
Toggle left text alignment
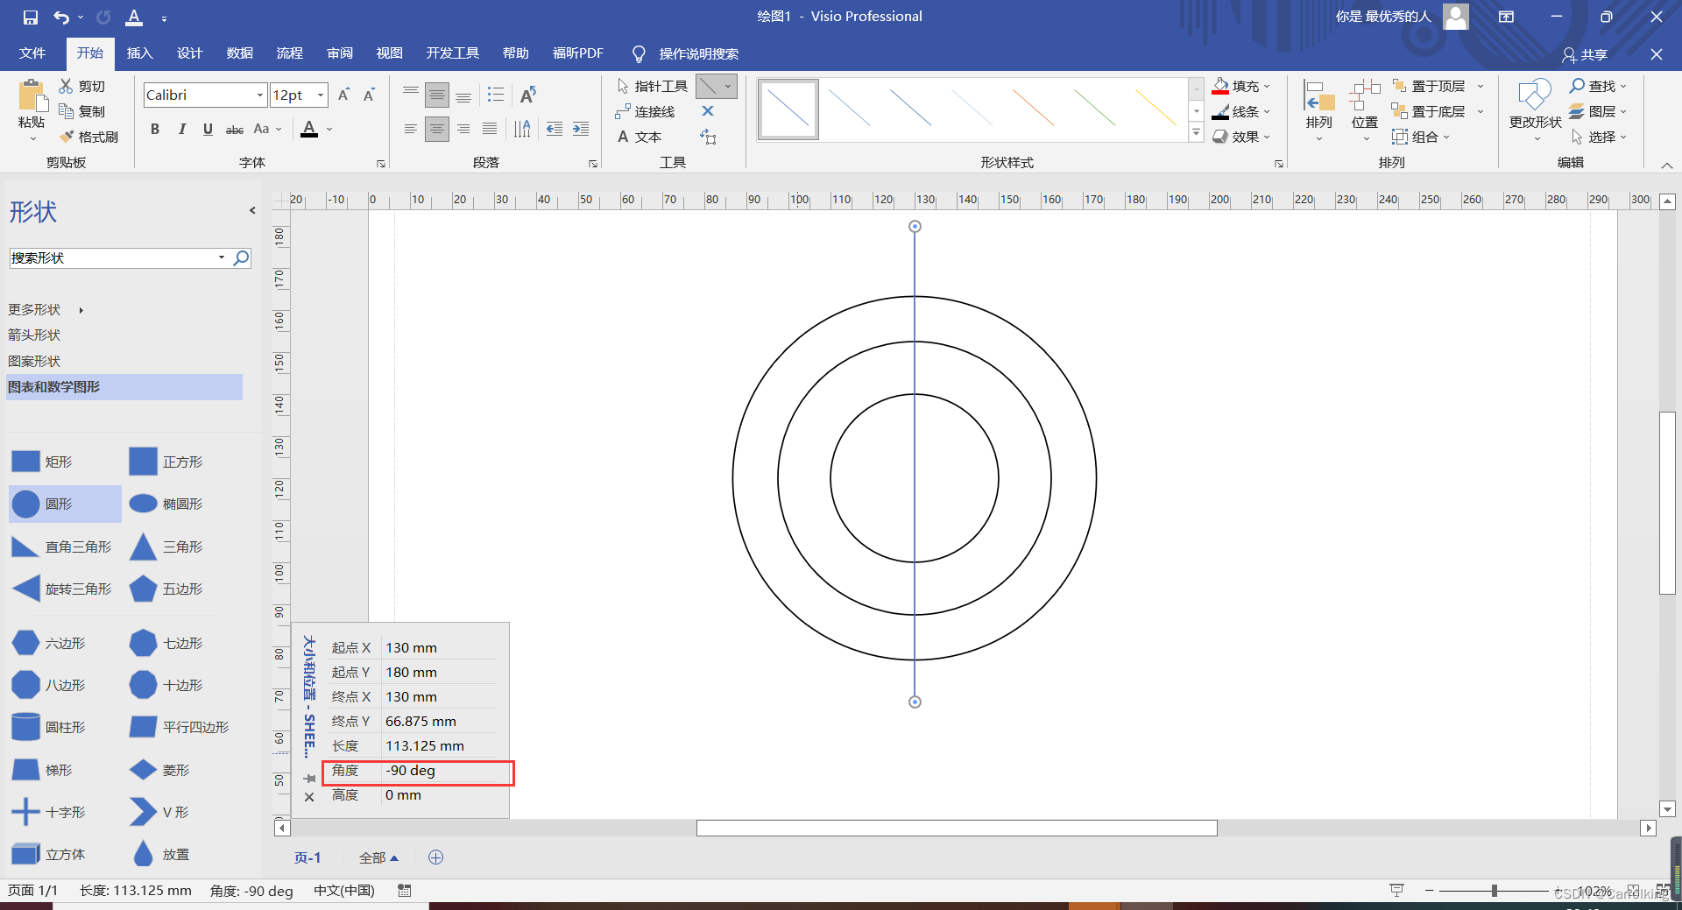click(411, 130)
